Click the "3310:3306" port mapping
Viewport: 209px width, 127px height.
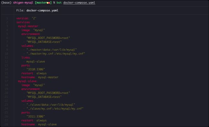pyautogui.click(x=36, y=69)
